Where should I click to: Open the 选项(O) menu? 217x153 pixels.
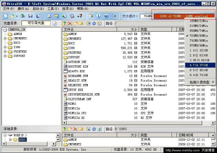(68, 9)
